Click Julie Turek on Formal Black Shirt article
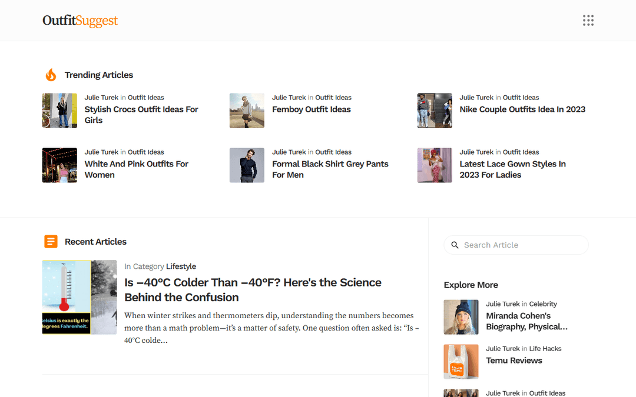Image resolution: width=636 pixels, height=397 pixels. tap(289, 152)
